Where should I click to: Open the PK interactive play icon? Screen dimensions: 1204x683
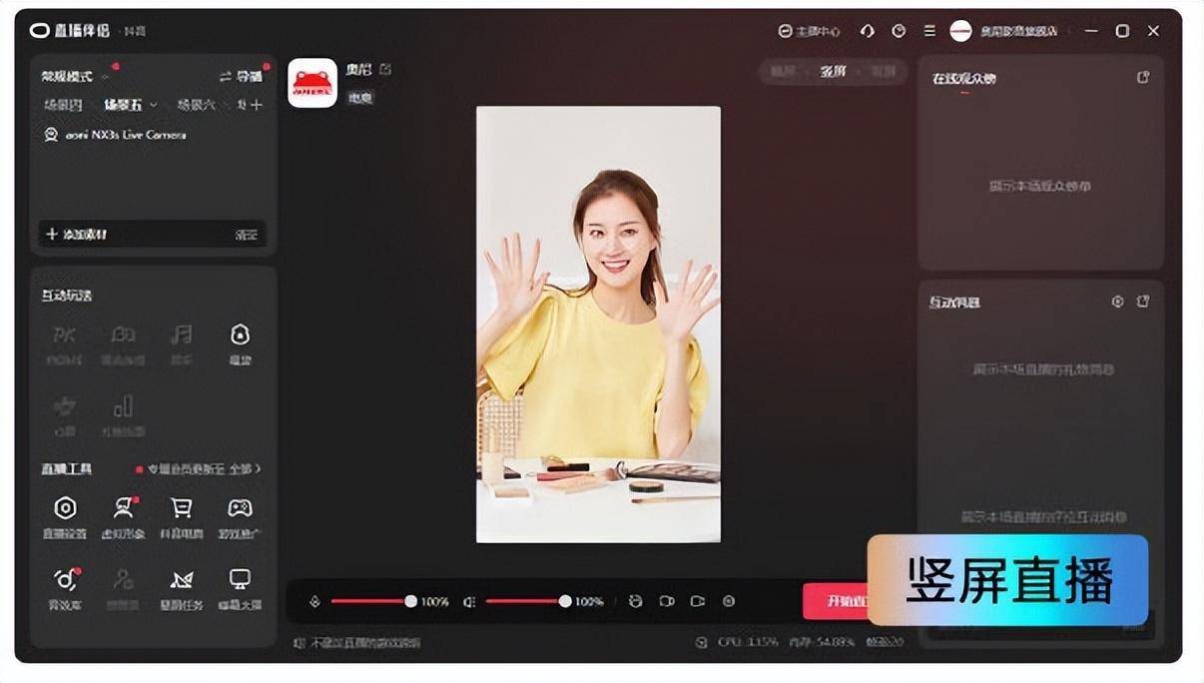click(64, 341)
